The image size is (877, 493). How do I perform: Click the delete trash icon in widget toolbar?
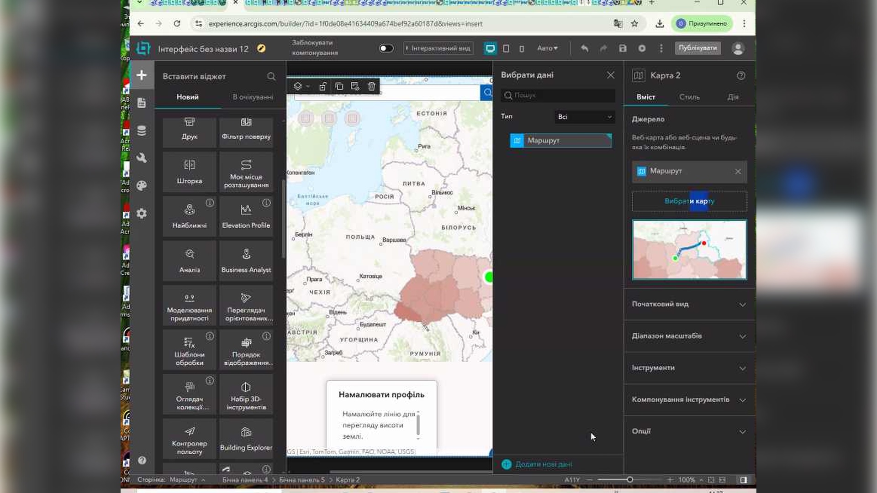click(371, 86)
